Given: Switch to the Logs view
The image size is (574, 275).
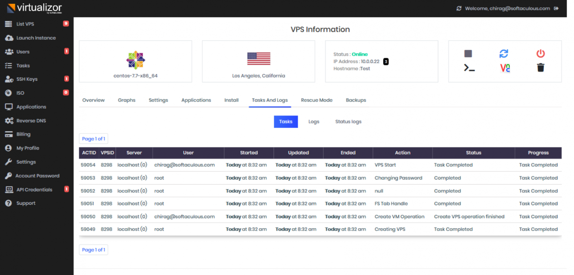Looking at the screenshot, I should tap(314, 121).
